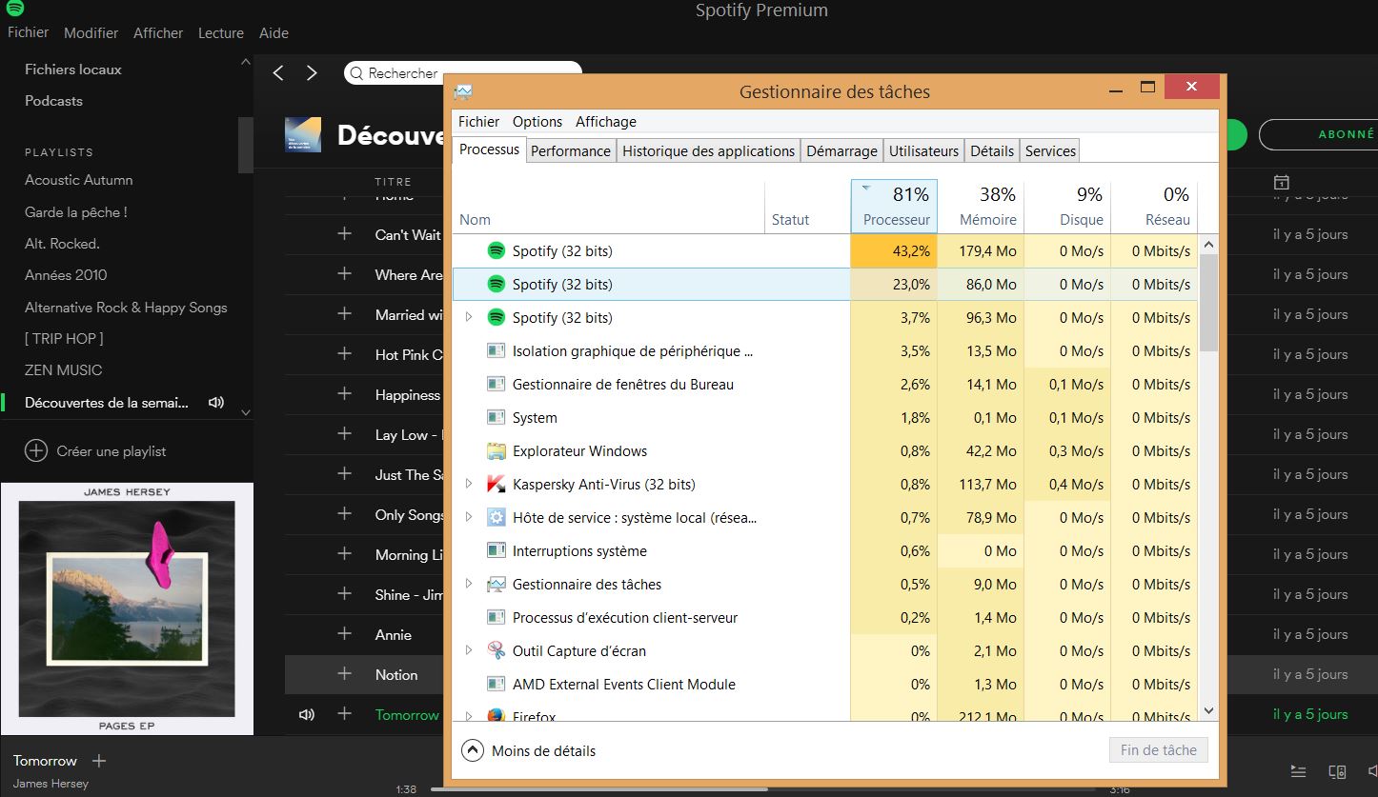Viewport: 1378px width, 797px height.
Task: Click sidebar down chevron below playlists
Action: click(x=246, y=412)
